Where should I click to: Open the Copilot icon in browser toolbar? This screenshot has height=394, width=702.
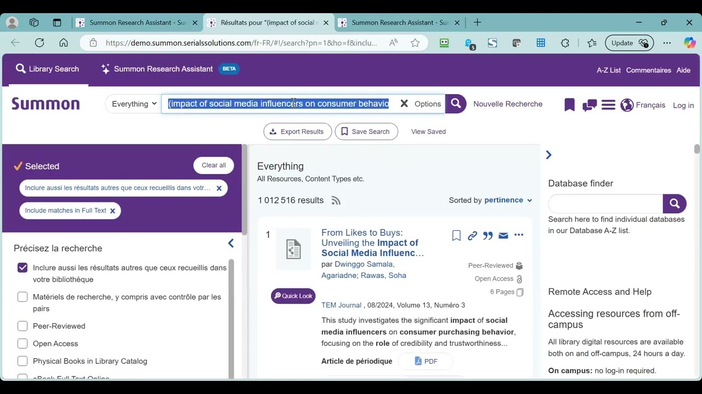(689, 43)
